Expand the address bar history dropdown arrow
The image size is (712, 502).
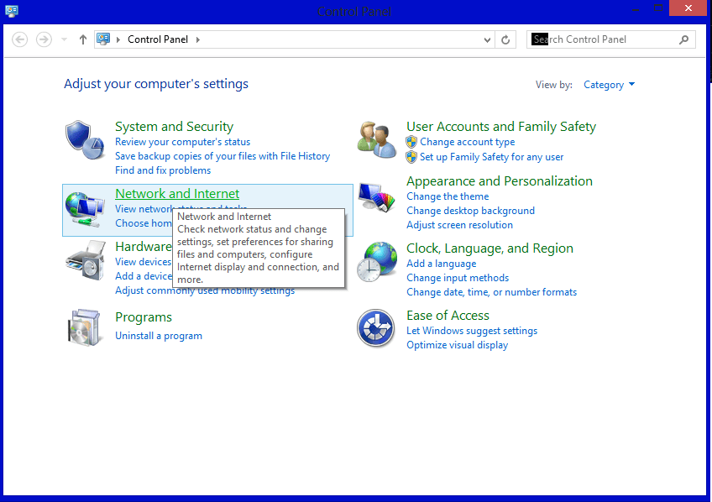487,39
